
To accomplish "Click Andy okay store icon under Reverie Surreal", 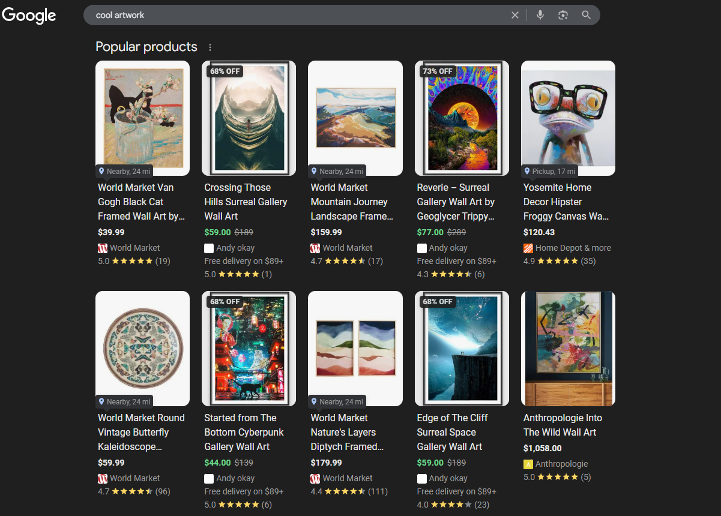I will pyautogui.click(x=422, y=248).
